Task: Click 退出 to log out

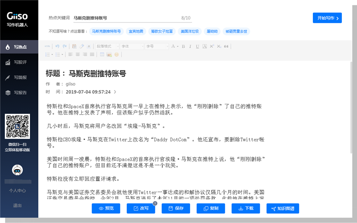Action: click(x=17, y=206)
